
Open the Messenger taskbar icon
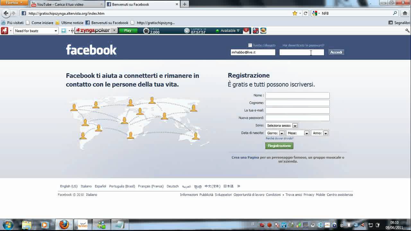(101, 225)
